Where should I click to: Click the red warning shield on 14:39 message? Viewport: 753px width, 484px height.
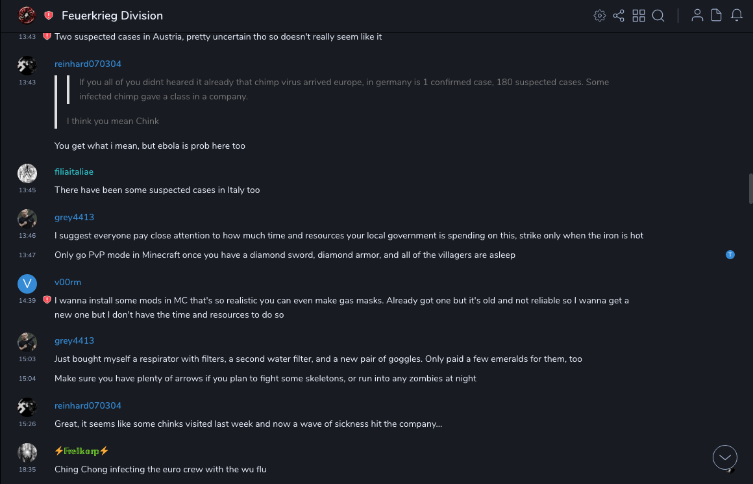[47, 300]
